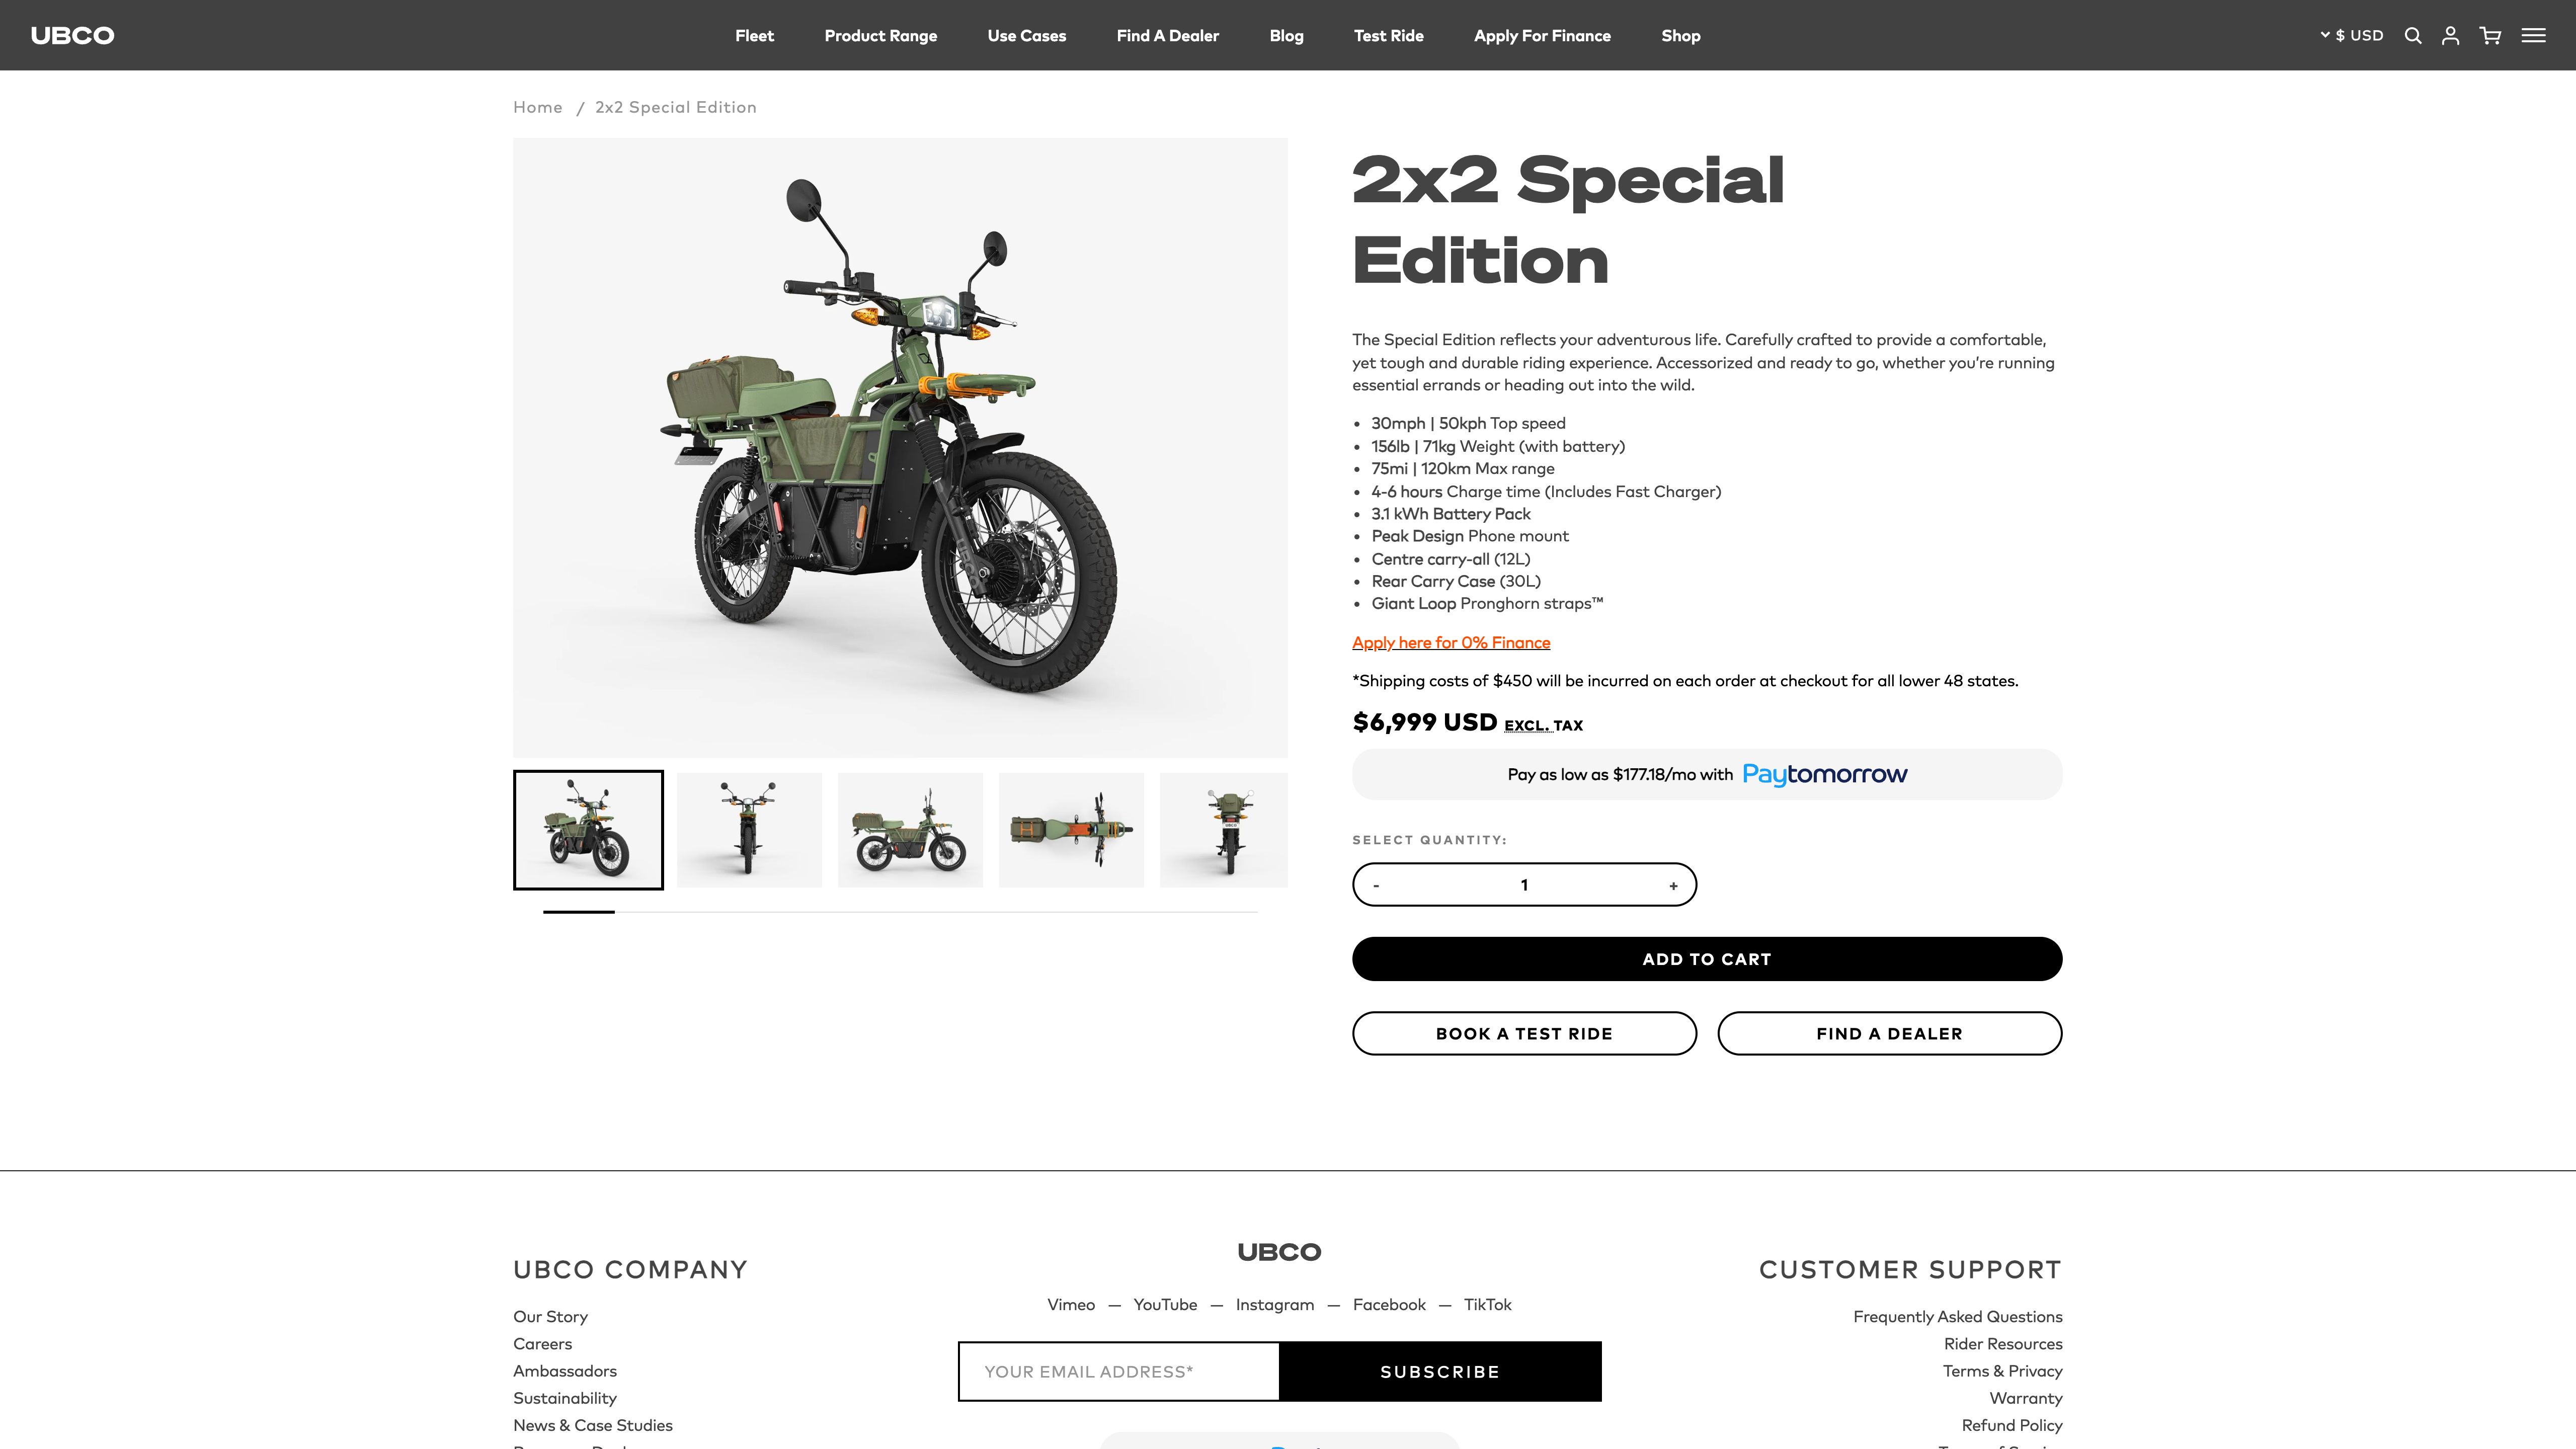
Task: Click the UBCO logo in header
Action: [72, 36]
